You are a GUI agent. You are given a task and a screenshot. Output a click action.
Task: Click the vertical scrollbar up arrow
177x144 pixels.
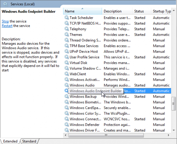pyautogui.click(x=174, y=11)
